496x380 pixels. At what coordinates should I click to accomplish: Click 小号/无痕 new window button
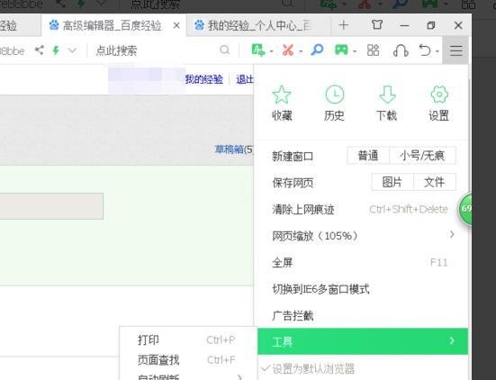click(422, 156)
